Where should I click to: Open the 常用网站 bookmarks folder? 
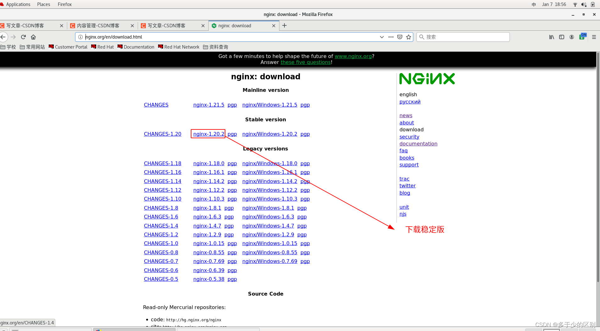point(32,47)
